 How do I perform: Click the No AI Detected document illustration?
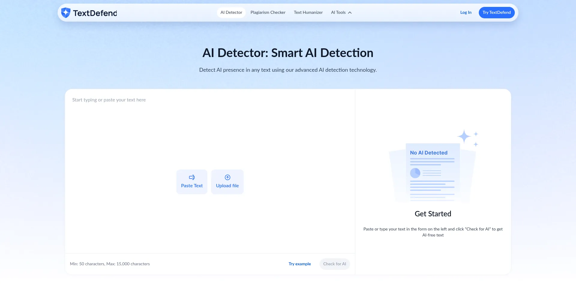coord(433,166)
